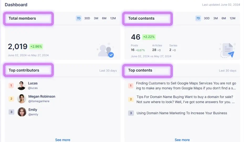244x142 pixels.
Task: Click contributor name Megan Robinson
Action: point(42,96)
